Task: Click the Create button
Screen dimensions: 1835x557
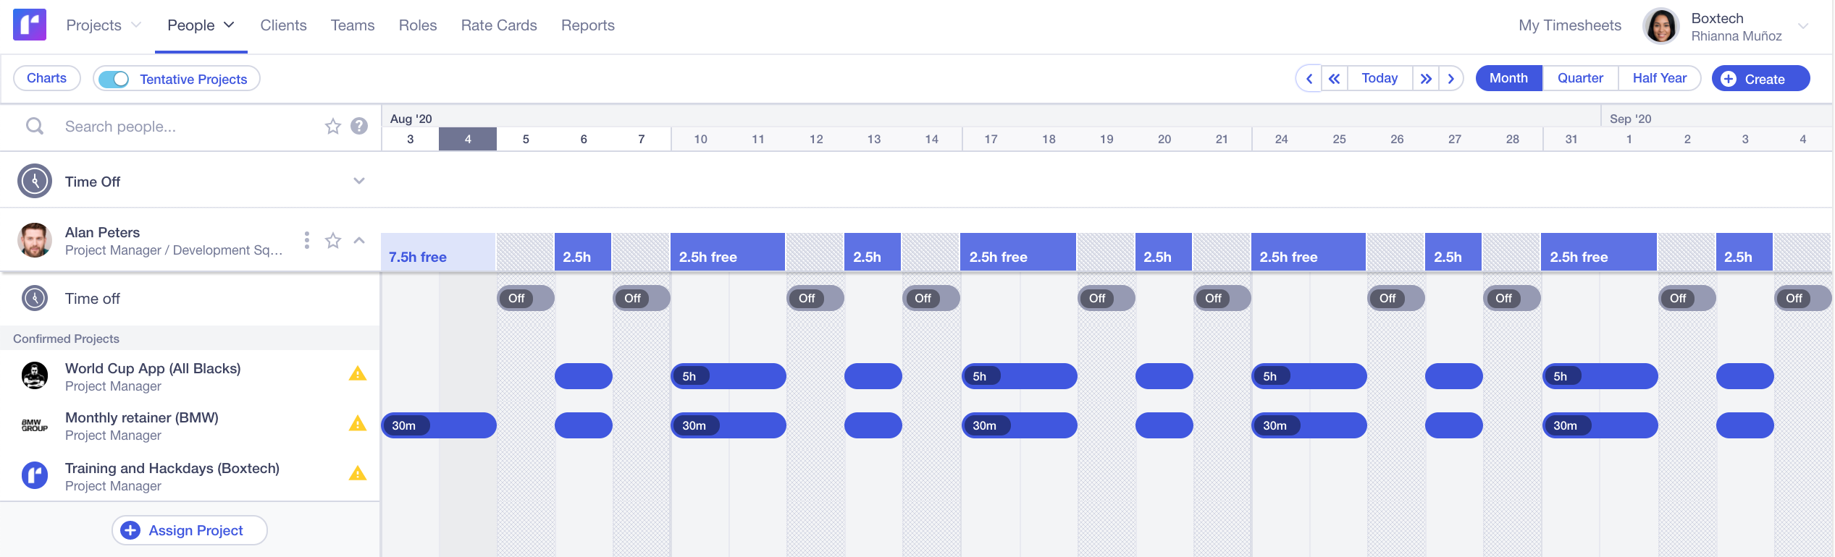Action: tap(1760, 79)
